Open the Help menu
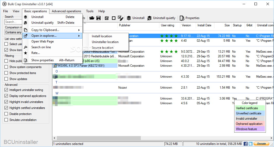274x147 pixels. [102, 11]
